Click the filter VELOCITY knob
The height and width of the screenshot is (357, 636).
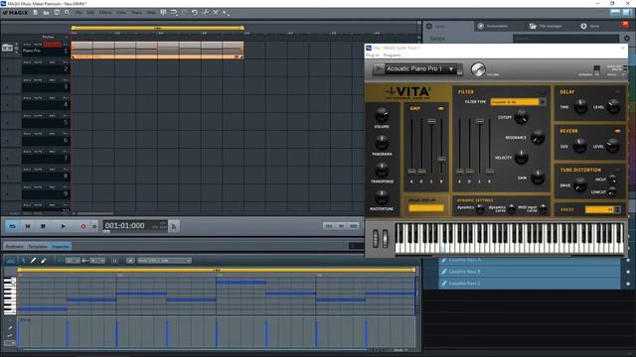click(x=521, y=158)
